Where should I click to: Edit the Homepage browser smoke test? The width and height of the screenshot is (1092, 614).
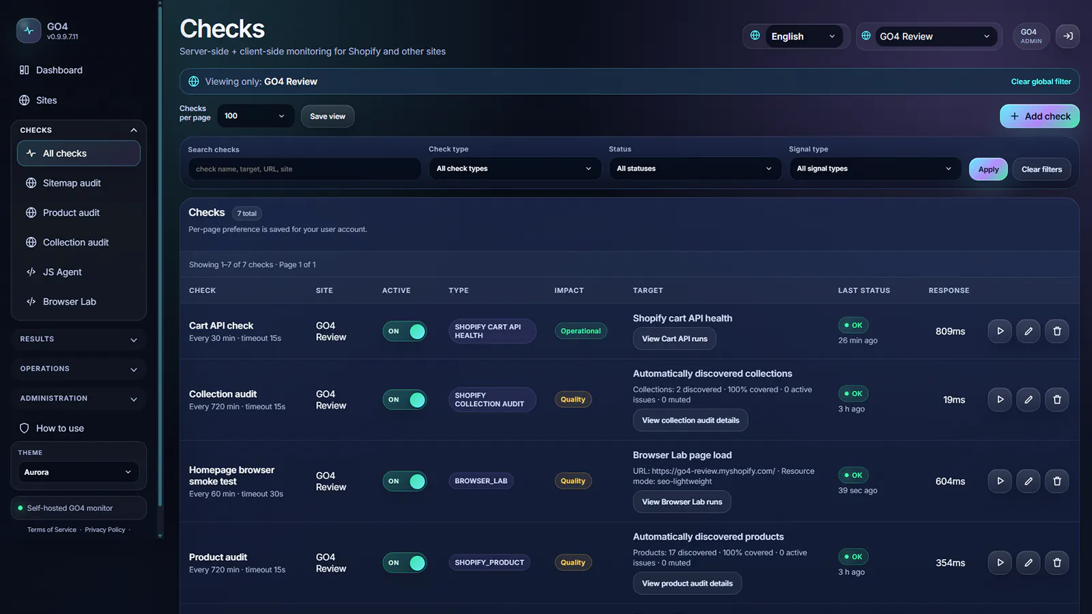pyautogui.click(x=1029, y=481)
